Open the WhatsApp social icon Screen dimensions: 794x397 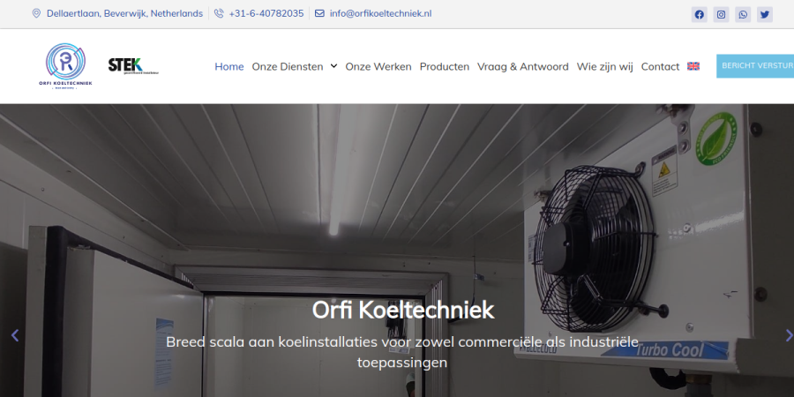743,14
